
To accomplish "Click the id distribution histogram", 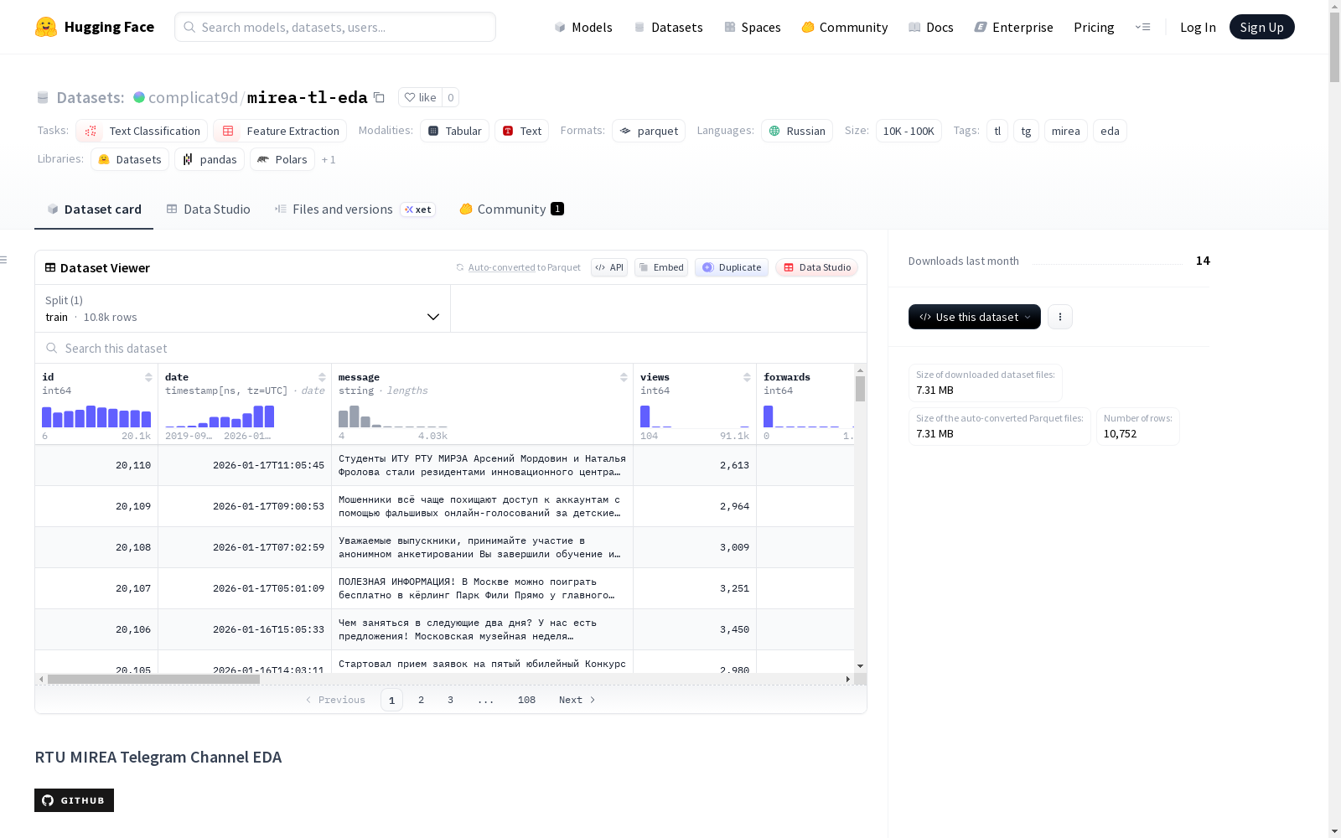I will click(96, 416).
